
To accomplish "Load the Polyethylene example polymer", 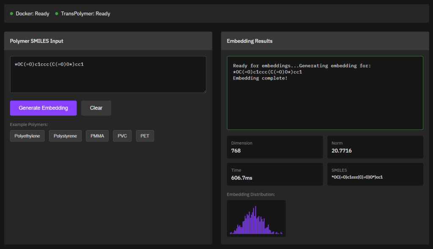I will coord(27,136).
